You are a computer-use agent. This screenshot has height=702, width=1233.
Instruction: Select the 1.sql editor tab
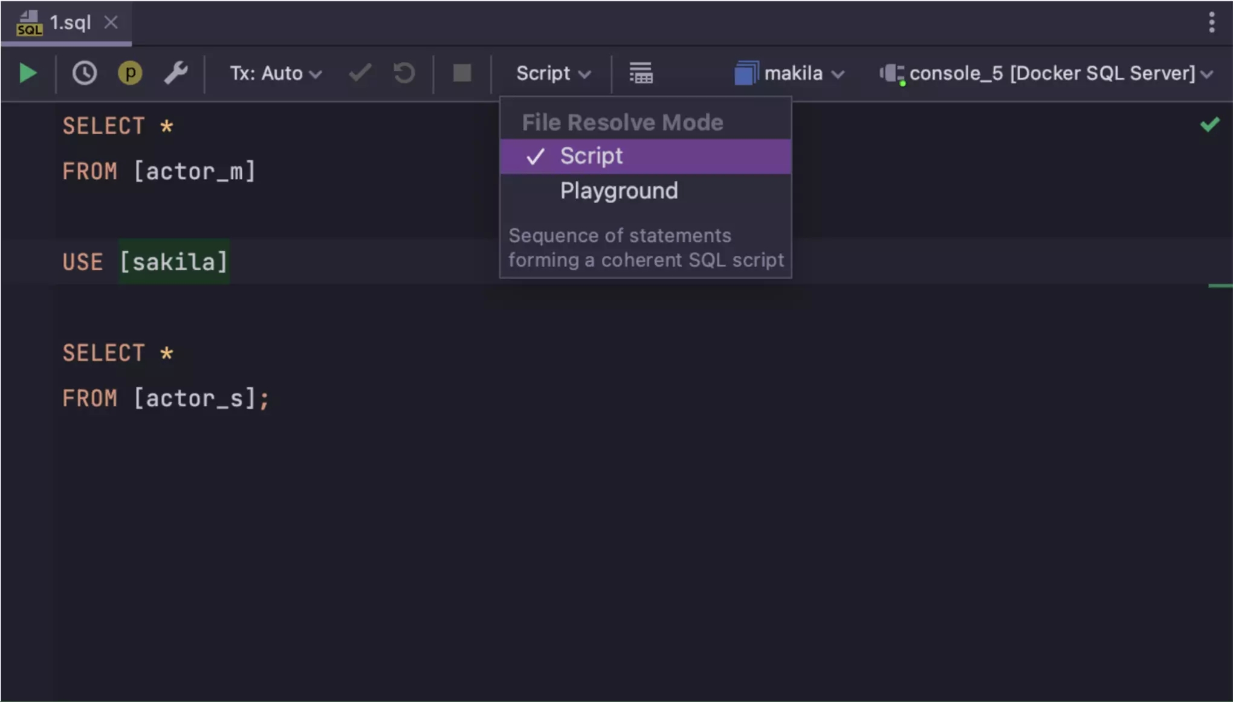click(70, 22)
